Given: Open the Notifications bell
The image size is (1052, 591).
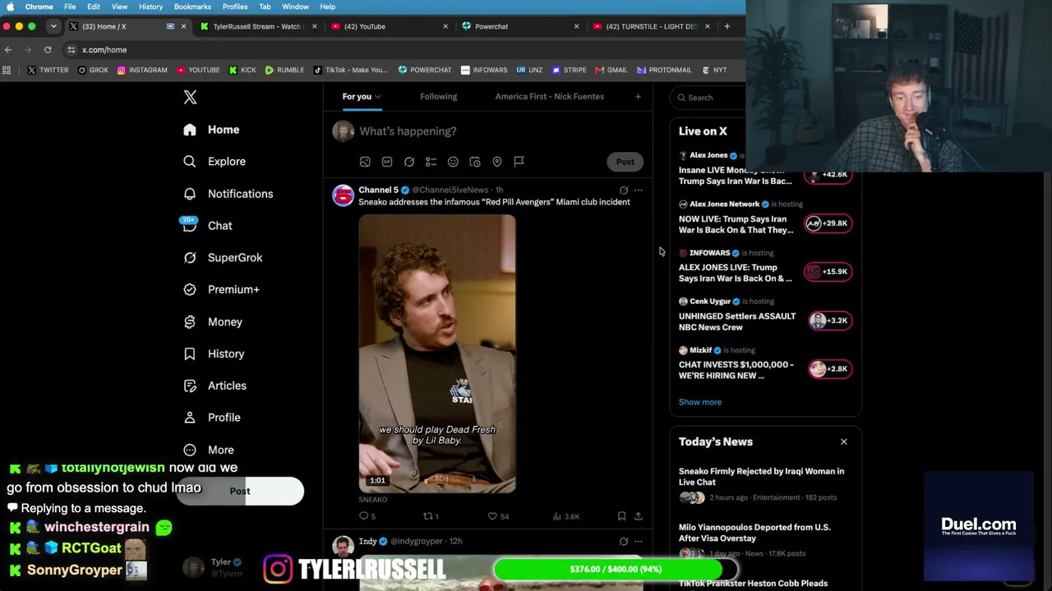Looking at the screenshot, I should click(228, 194).
